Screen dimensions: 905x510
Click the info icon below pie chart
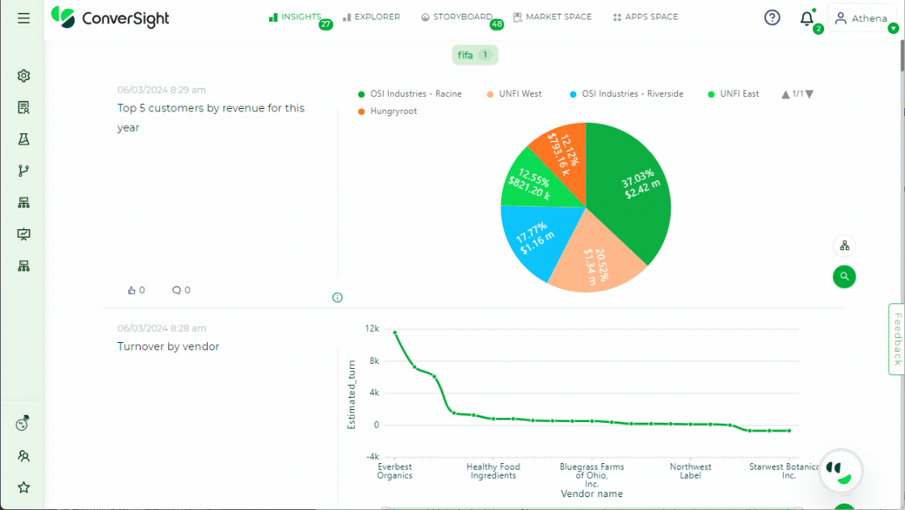pyautogui.click(x=338, y=298)
